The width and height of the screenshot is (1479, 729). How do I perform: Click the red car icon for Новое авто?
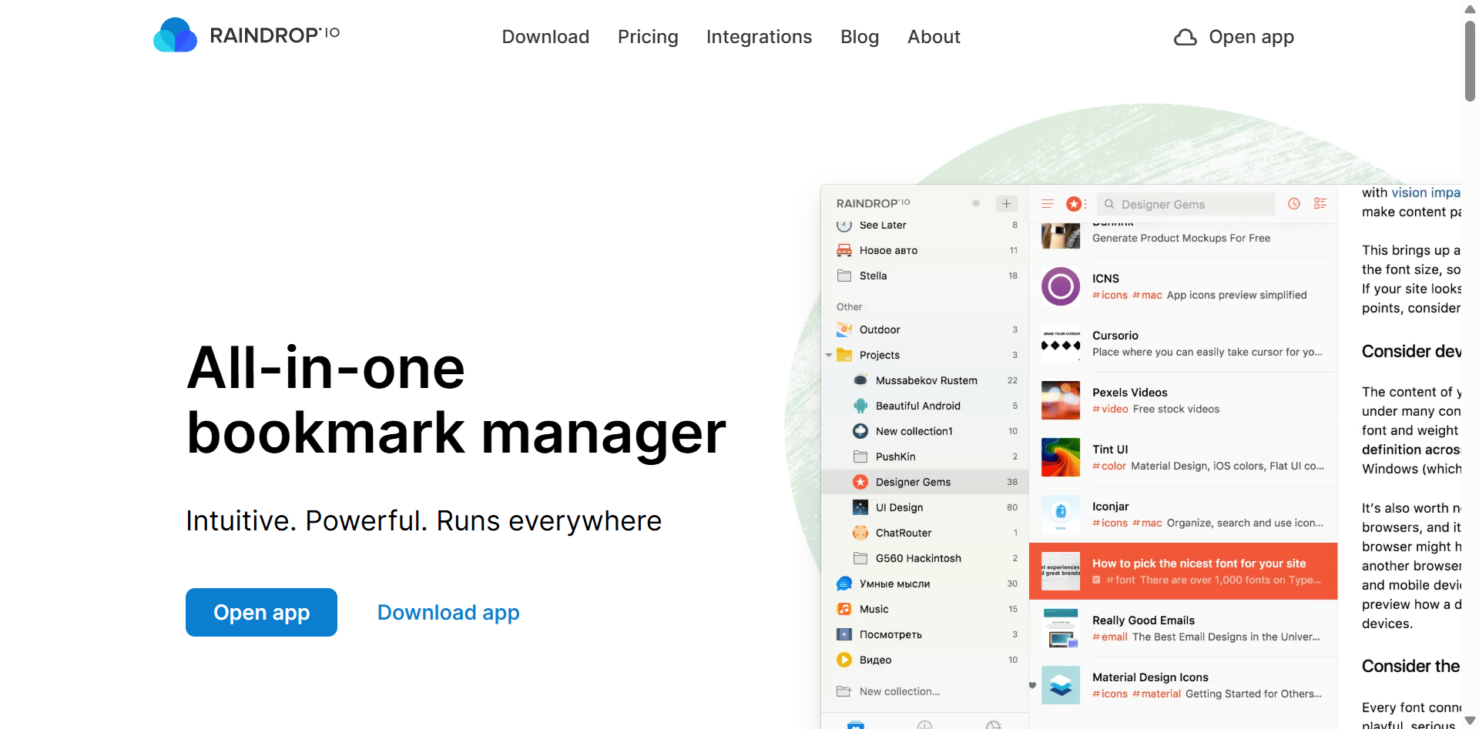pos(844,250)
